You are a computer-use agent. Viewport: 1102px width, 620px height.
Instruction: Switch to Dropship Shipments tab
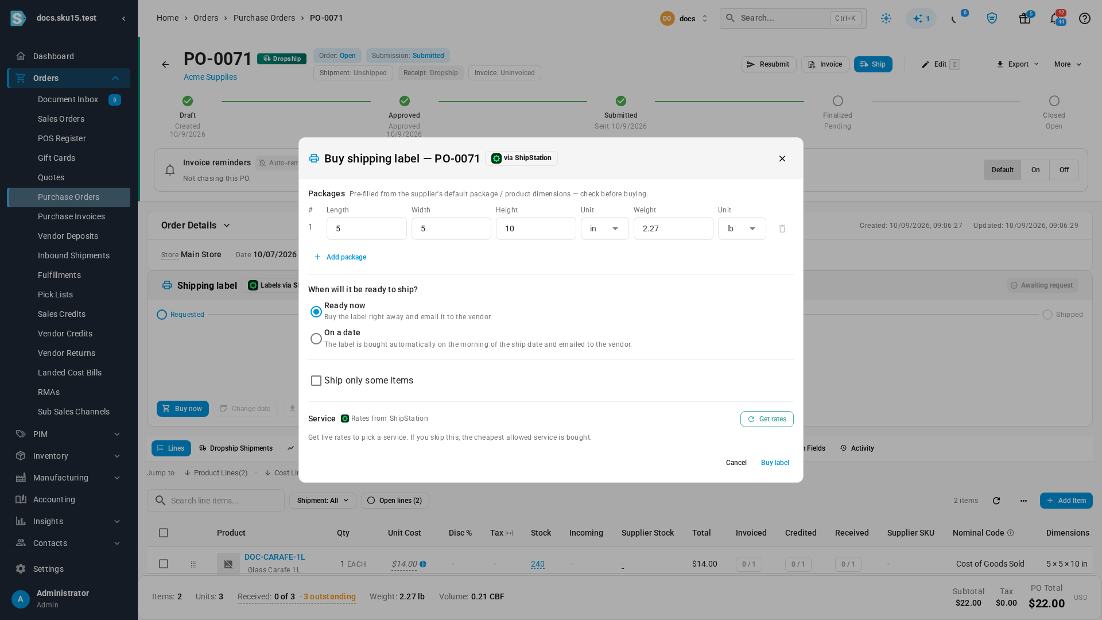(x=235, y=448)
